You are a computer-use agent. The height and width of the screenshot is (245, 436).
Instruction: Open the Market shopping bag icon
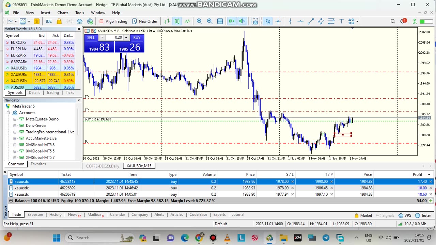[59, 21]
